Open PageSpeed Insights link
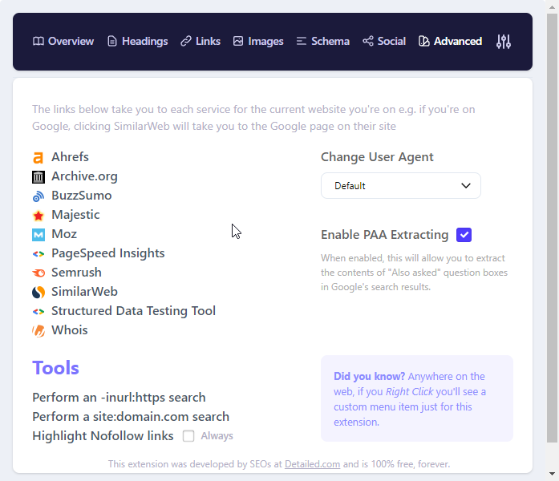 point(108,253)
